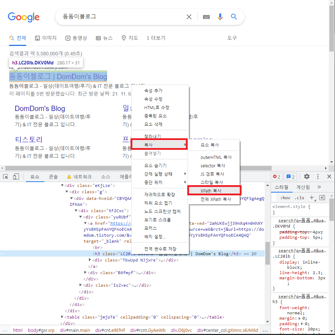This screenshot has width=335, height=335.
Task: Select selector 복사 in submenu
Action: [214, 166]
